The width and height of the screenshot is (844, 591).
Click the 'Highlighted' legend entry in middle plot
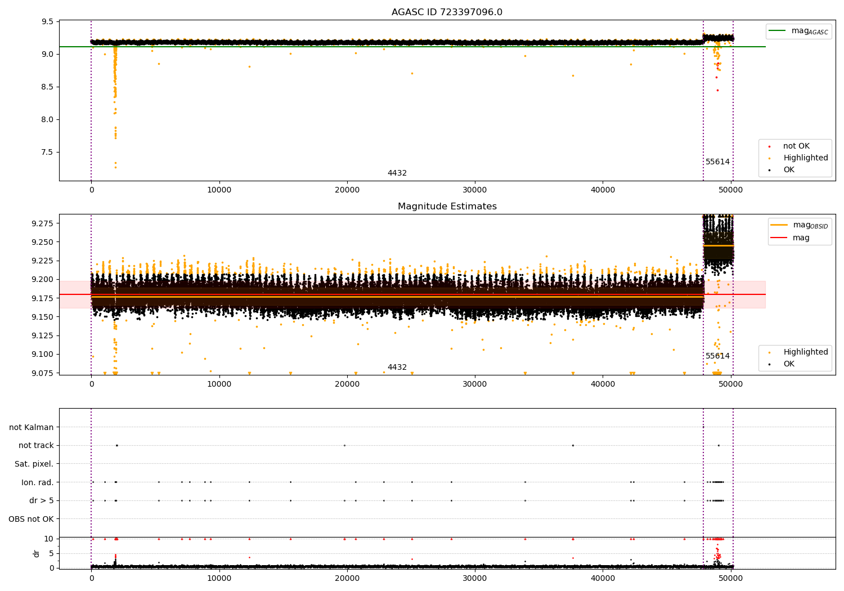tap(805, 352)
